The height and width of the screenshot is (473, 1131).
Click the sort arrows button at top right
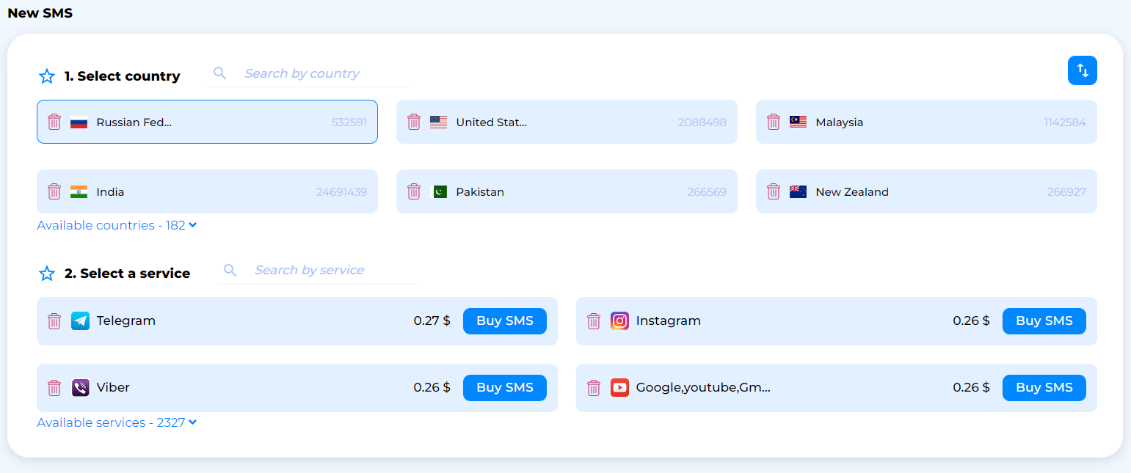tap(1083, 70)
